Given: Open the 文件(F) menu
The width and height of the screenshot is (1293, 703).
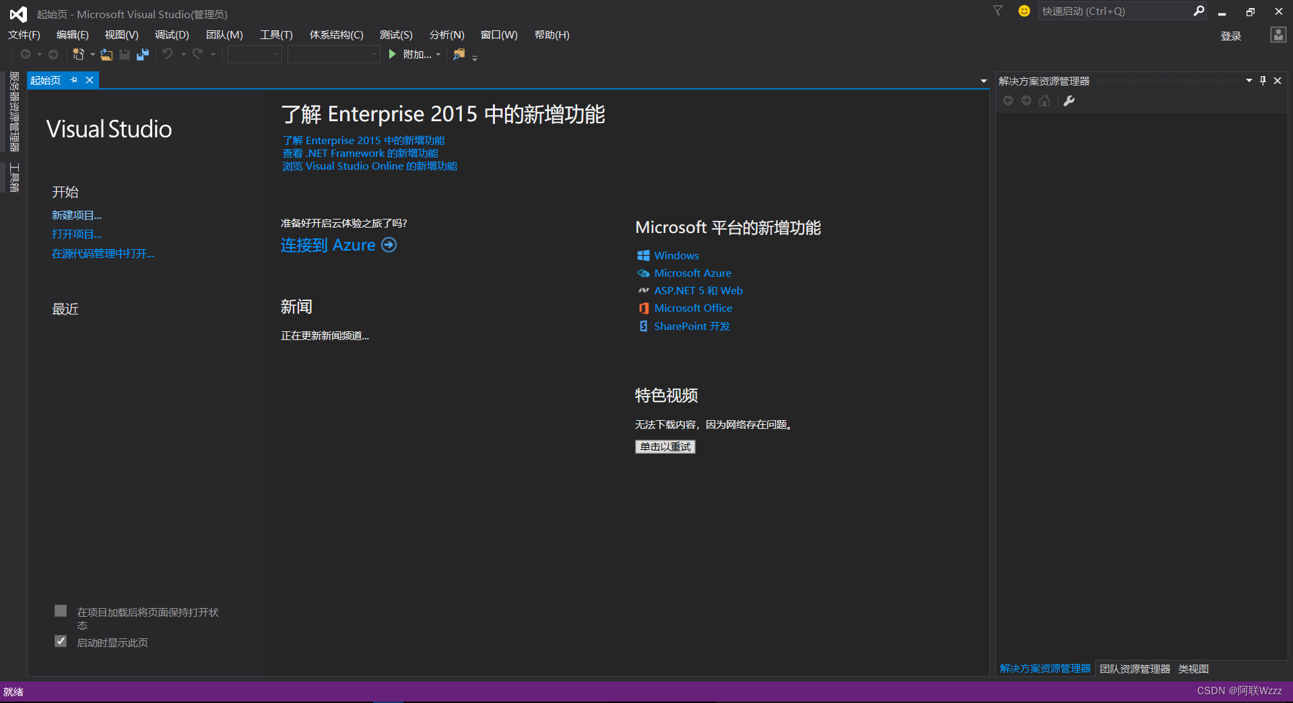Looking at the screenshot, I should point(24,35).
